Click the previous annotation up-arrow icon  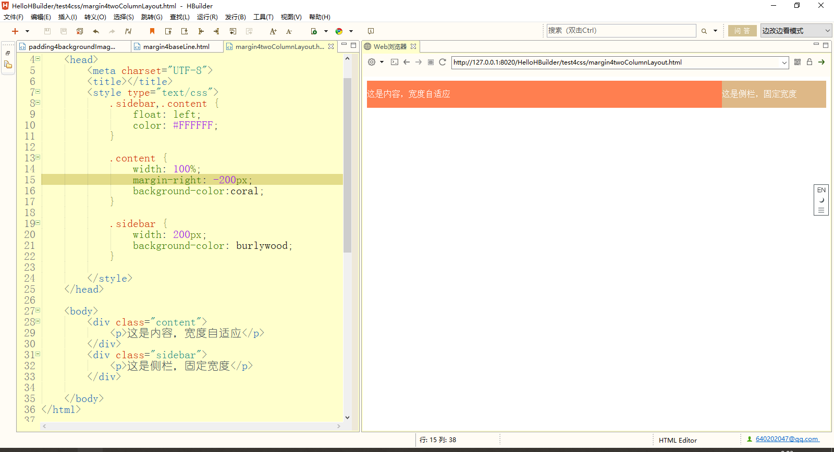click(x=168, y=31)
